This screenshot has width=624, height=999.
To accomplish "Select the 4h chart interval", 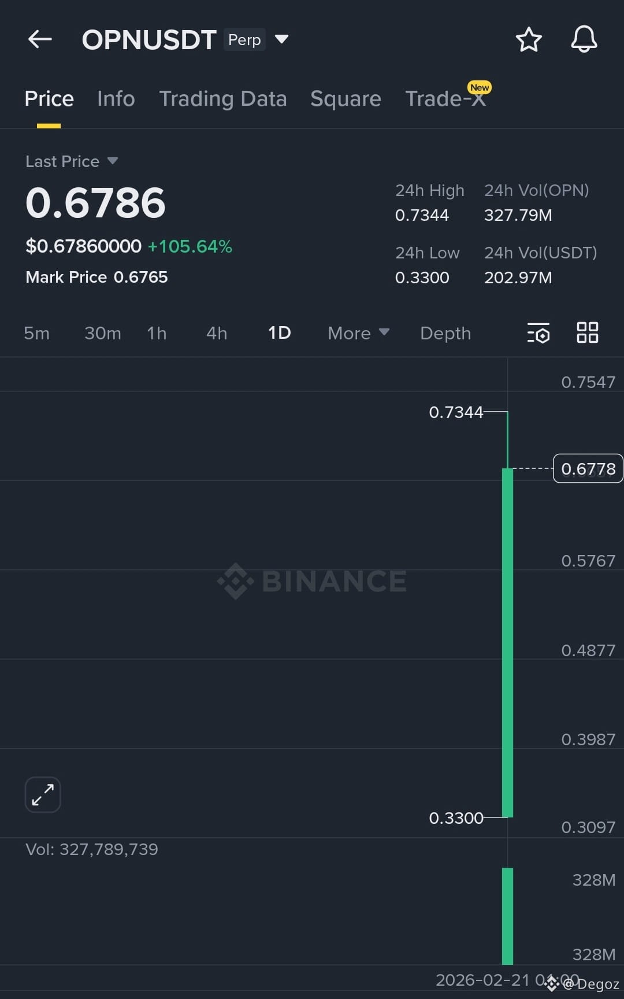I will (217, 333).
